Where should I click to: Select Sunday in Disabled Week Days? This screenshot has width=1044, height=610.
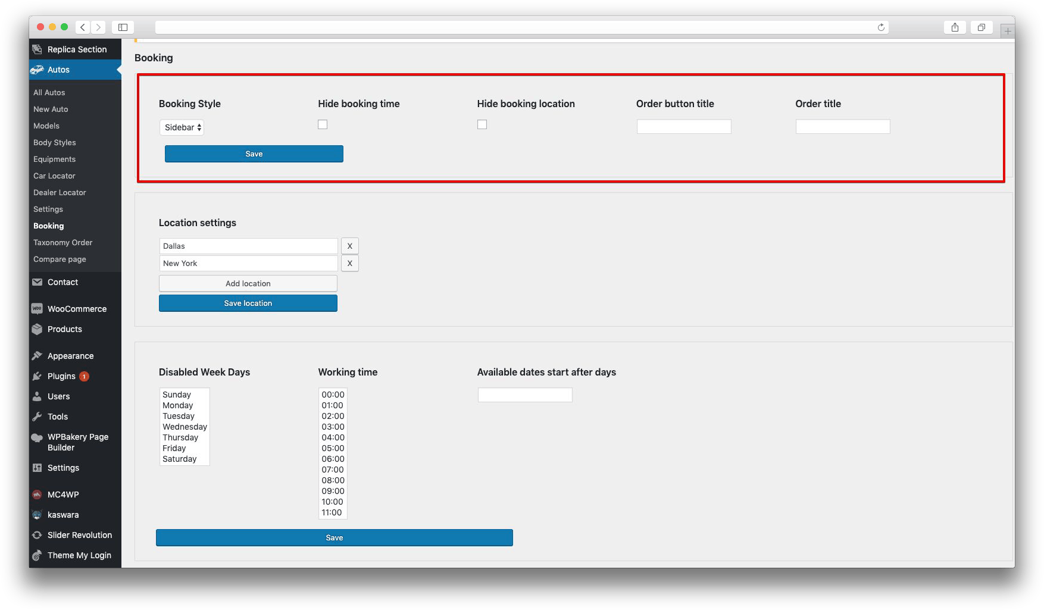tap(185, 395)
